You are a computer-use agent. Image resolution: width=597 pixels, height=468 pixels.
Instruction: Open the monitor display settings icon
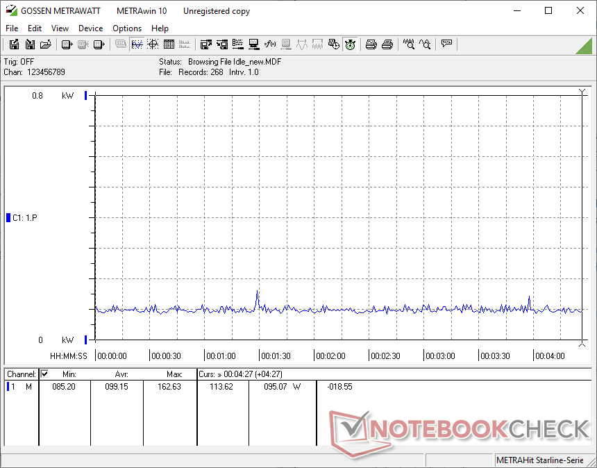[254, 44]
